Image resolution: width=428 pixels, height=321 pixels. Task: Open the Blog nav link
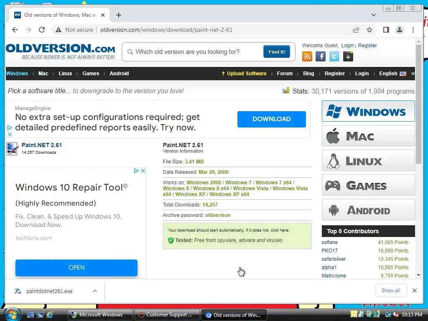click(308, 74)
